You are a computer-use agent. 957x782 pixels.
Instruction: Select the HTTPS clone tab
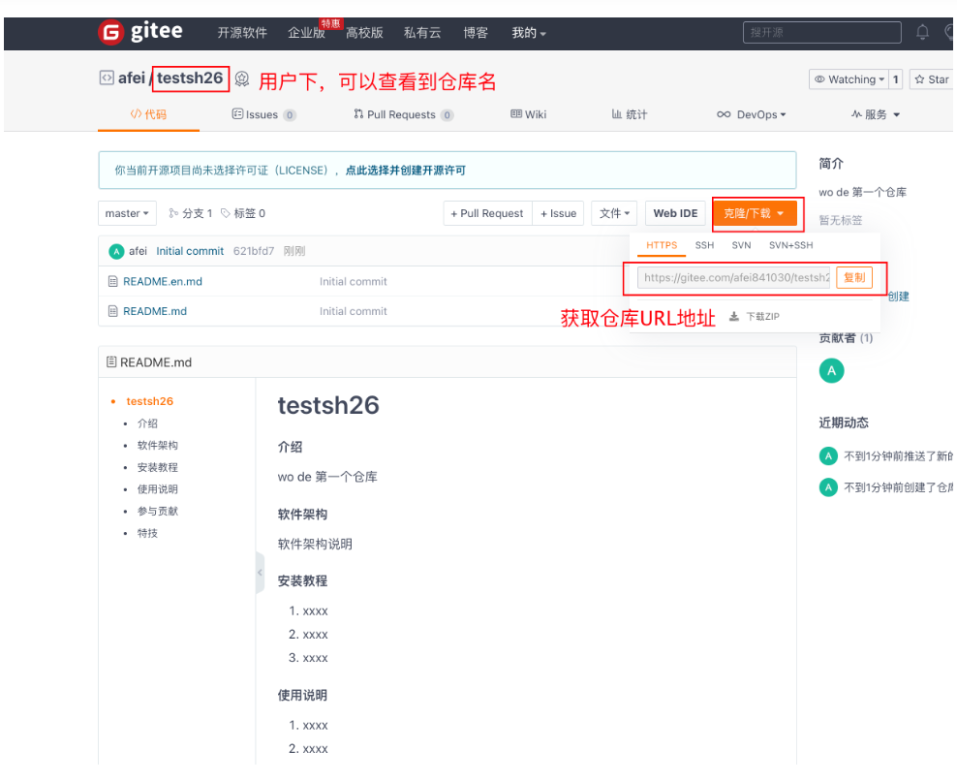[662, 245]
